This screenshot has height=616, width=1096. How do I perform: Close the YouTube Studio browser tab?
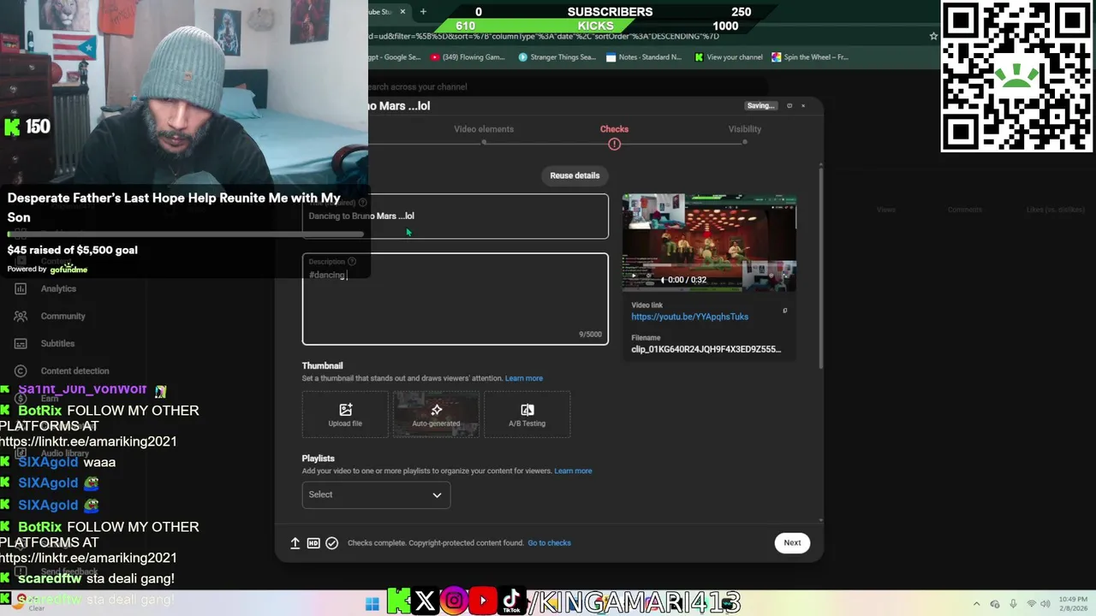point(402,12)
